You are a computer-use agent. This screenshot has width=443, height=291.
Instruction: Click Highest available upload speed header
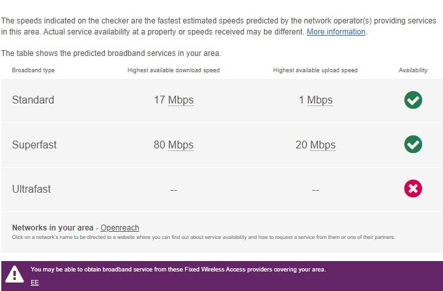315,70
